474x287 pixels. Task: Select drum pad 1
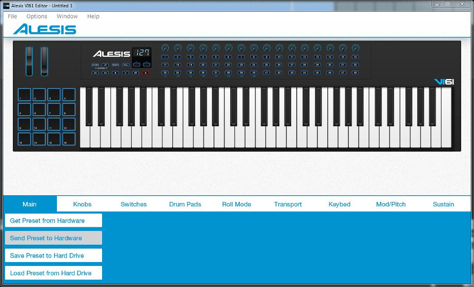pos(24,95)
